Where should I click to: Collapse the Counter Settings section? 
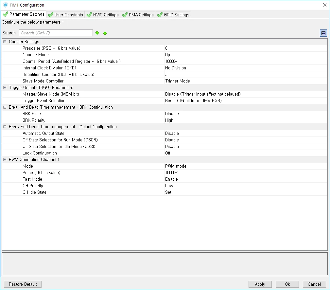(x=5, y=42)
